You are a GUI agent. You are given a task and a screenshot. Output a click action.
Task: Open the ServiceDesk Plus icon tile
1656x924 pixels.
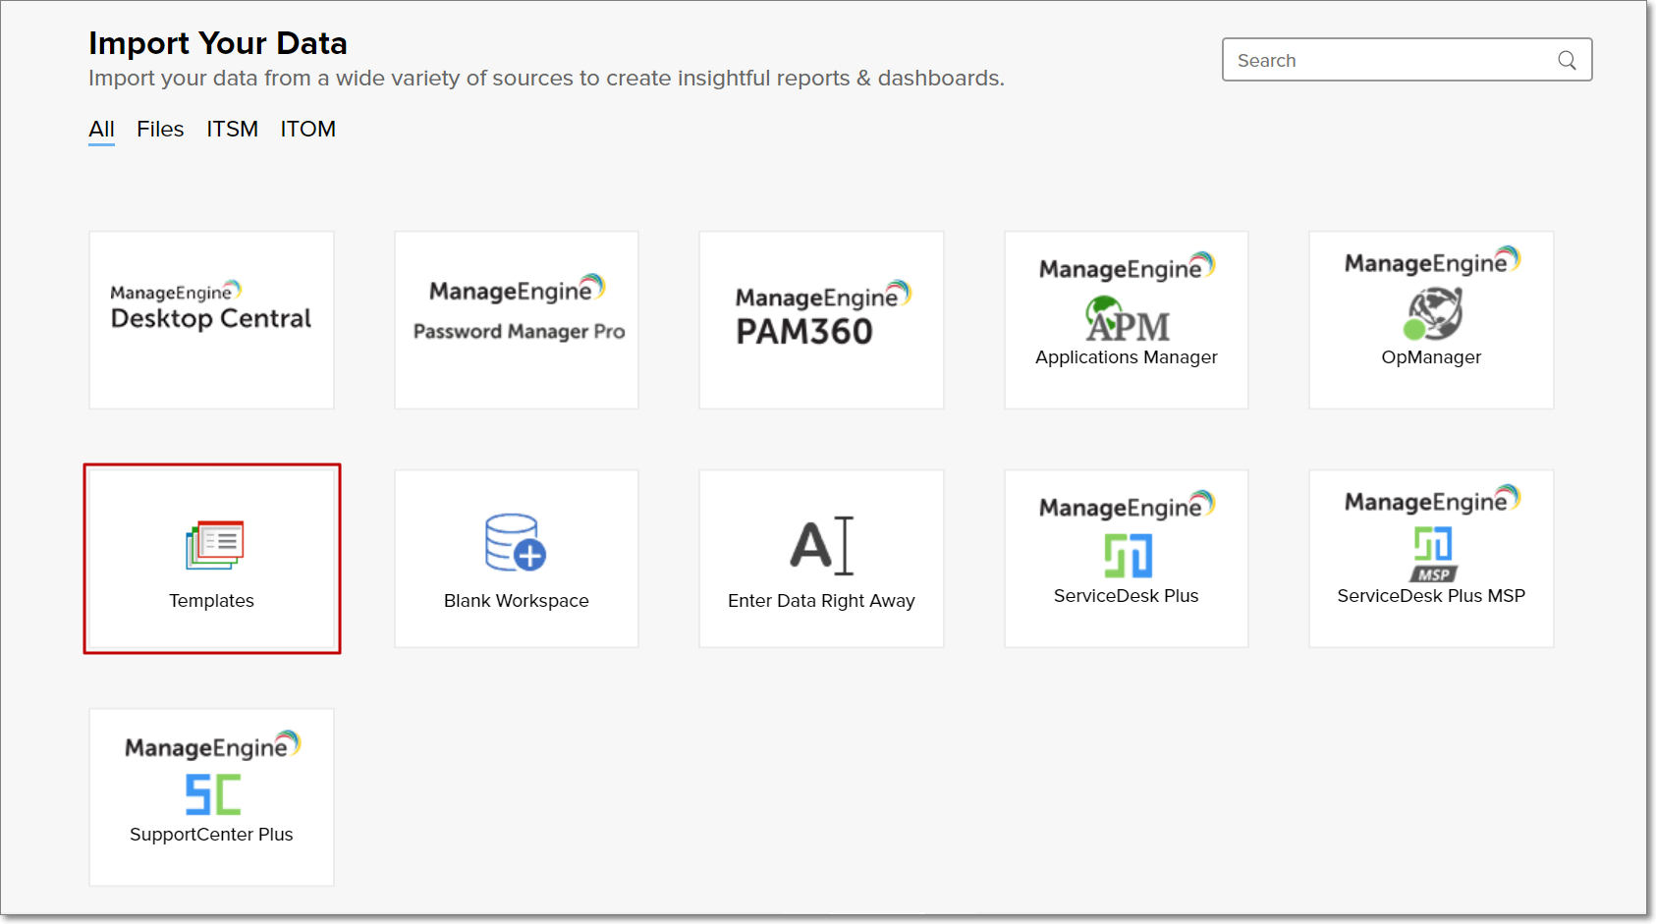1127,556
